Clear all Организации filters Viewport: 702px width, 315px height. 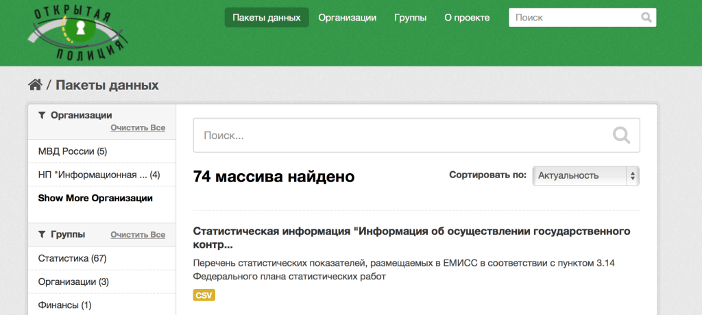click(138, 128)
